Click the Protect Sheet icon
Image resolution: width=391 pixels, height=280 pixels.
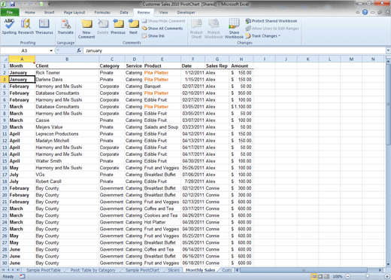(x=196, y=29)
